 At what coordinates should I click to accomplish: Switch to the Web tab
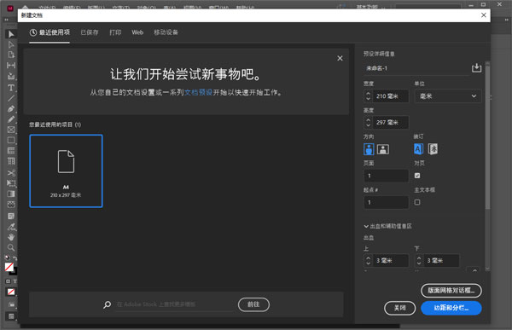(x=137, y=32)
